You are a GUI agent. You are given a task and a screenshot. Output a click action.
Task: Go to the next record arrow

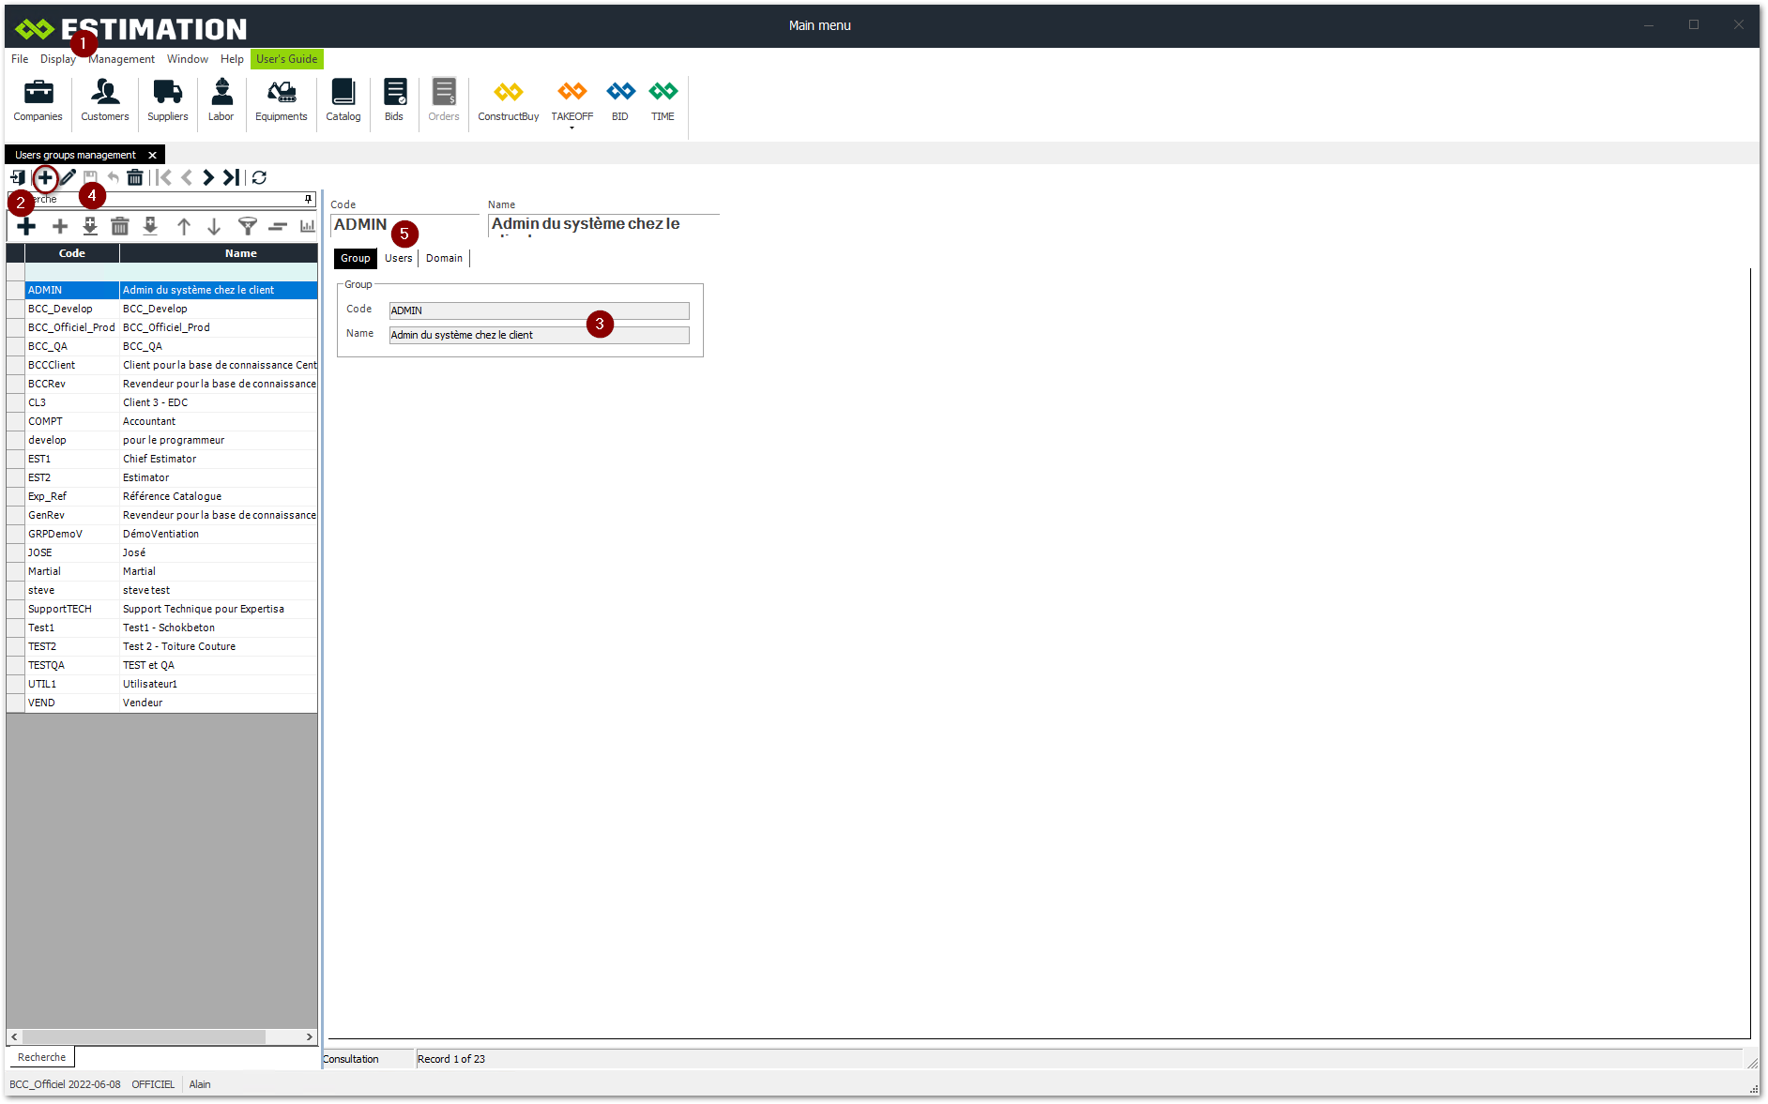pos(208,177)
